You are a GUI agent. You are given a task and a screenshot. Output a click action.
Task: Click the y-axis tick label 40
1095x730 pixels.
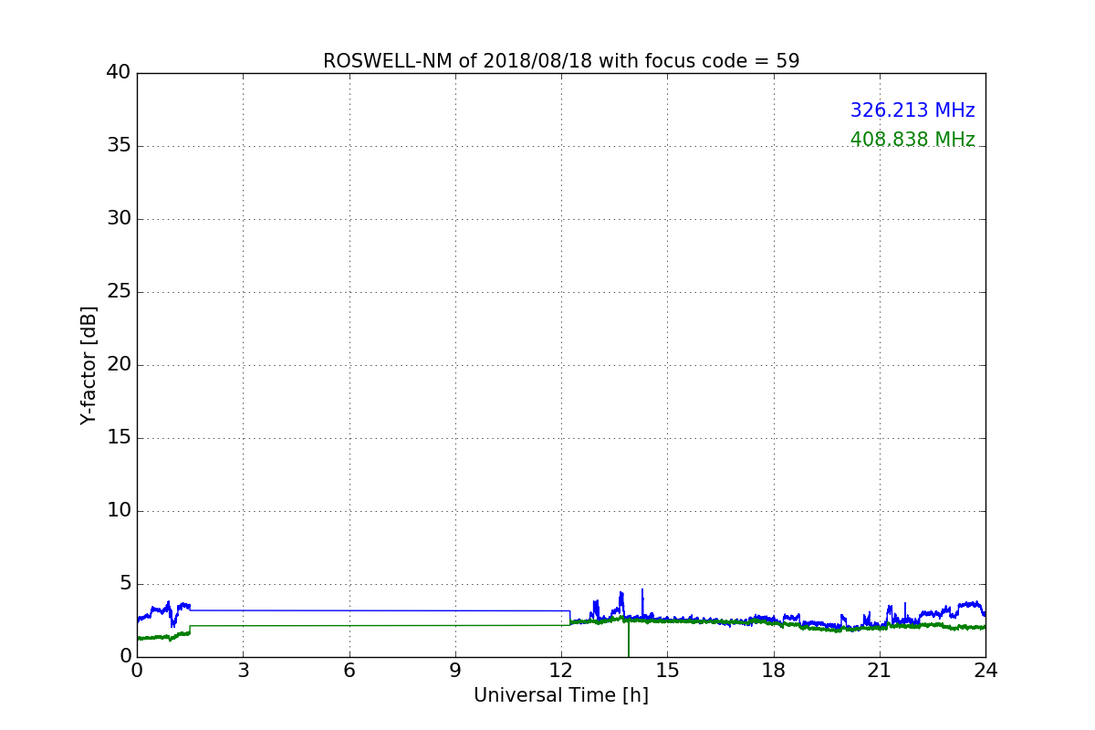coord(119,72)
